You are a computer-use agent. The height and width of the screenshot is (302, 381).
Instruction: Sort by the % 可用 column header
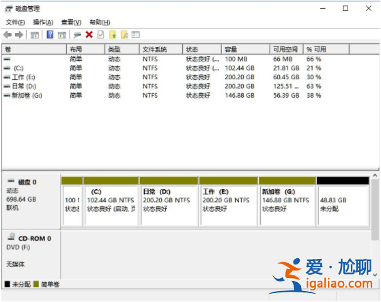point(326,49)
